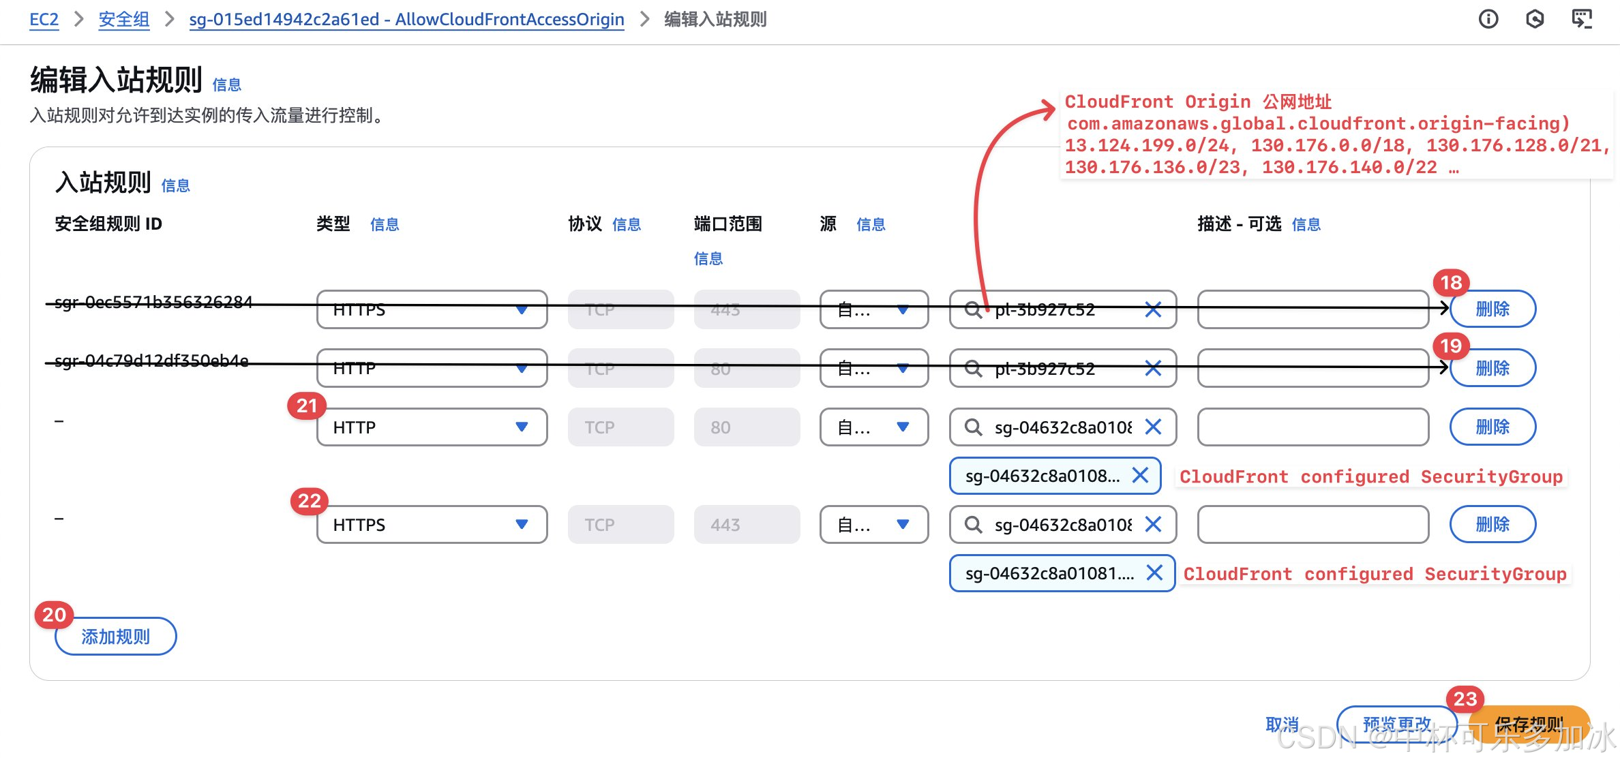Remove sg-04632c8a01081... tag under HTTPS rule
Image resolution: width=1620 pixels, height=764 pixels.
pyautogui.click(x=1154, y=573)
